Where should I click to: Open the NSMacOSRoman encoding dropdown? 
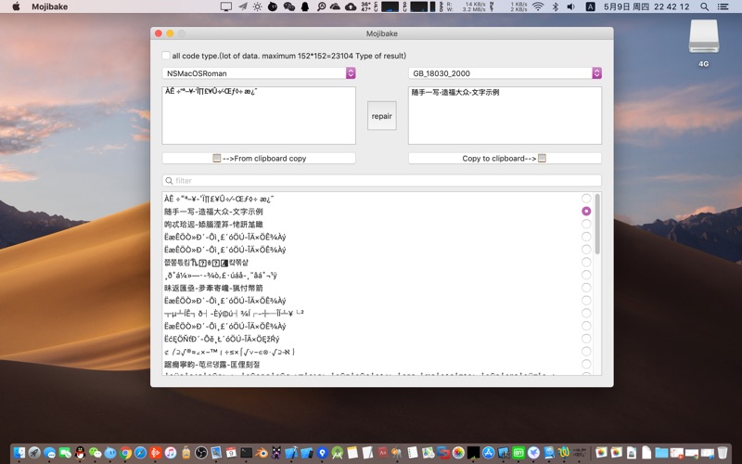259,73
